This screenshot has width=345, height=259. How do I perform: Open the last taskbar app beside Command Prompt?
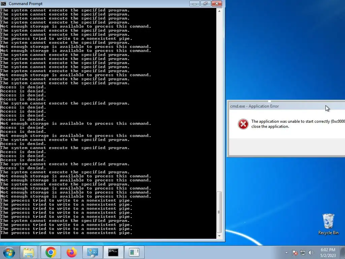[134, 252]
